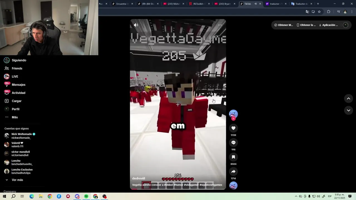Open LIVE section in sidebar
356x200 pixels.
tap(15, 77)
